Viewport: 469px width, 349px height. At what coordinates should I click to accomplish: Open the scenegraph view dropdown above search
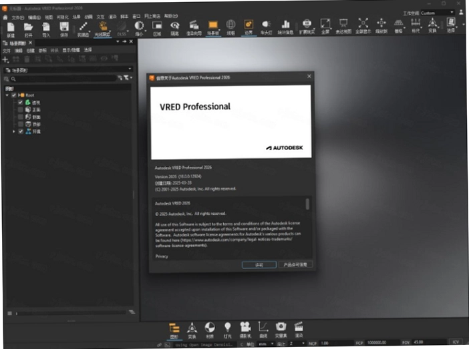[67, 70]
